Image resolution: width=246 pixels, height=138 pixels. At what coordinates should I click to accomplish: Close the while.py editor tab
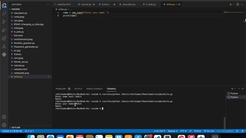tap(179, 4)
